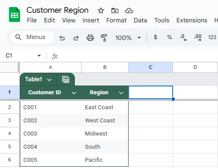218x168 pixels.
Task: Select column C header
Action: pos(151,67)
